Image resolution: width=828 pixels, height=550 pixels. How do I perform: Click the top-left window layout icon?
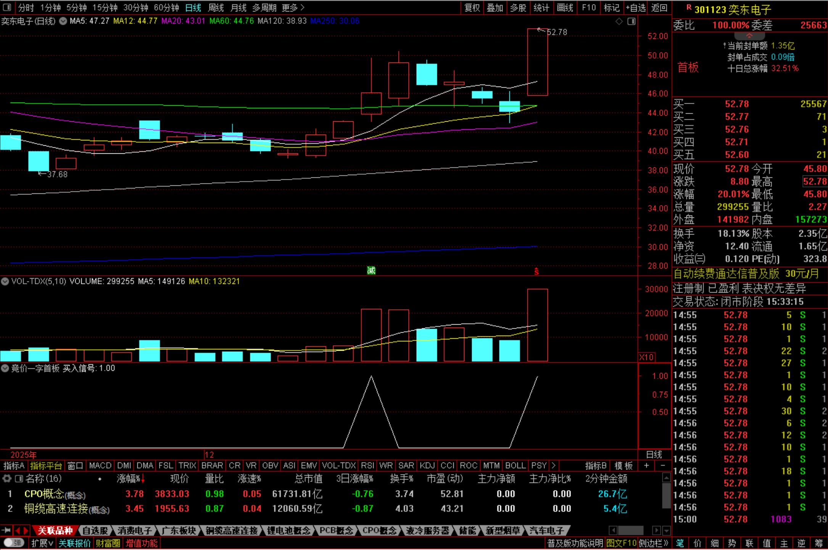coord(7,7)
